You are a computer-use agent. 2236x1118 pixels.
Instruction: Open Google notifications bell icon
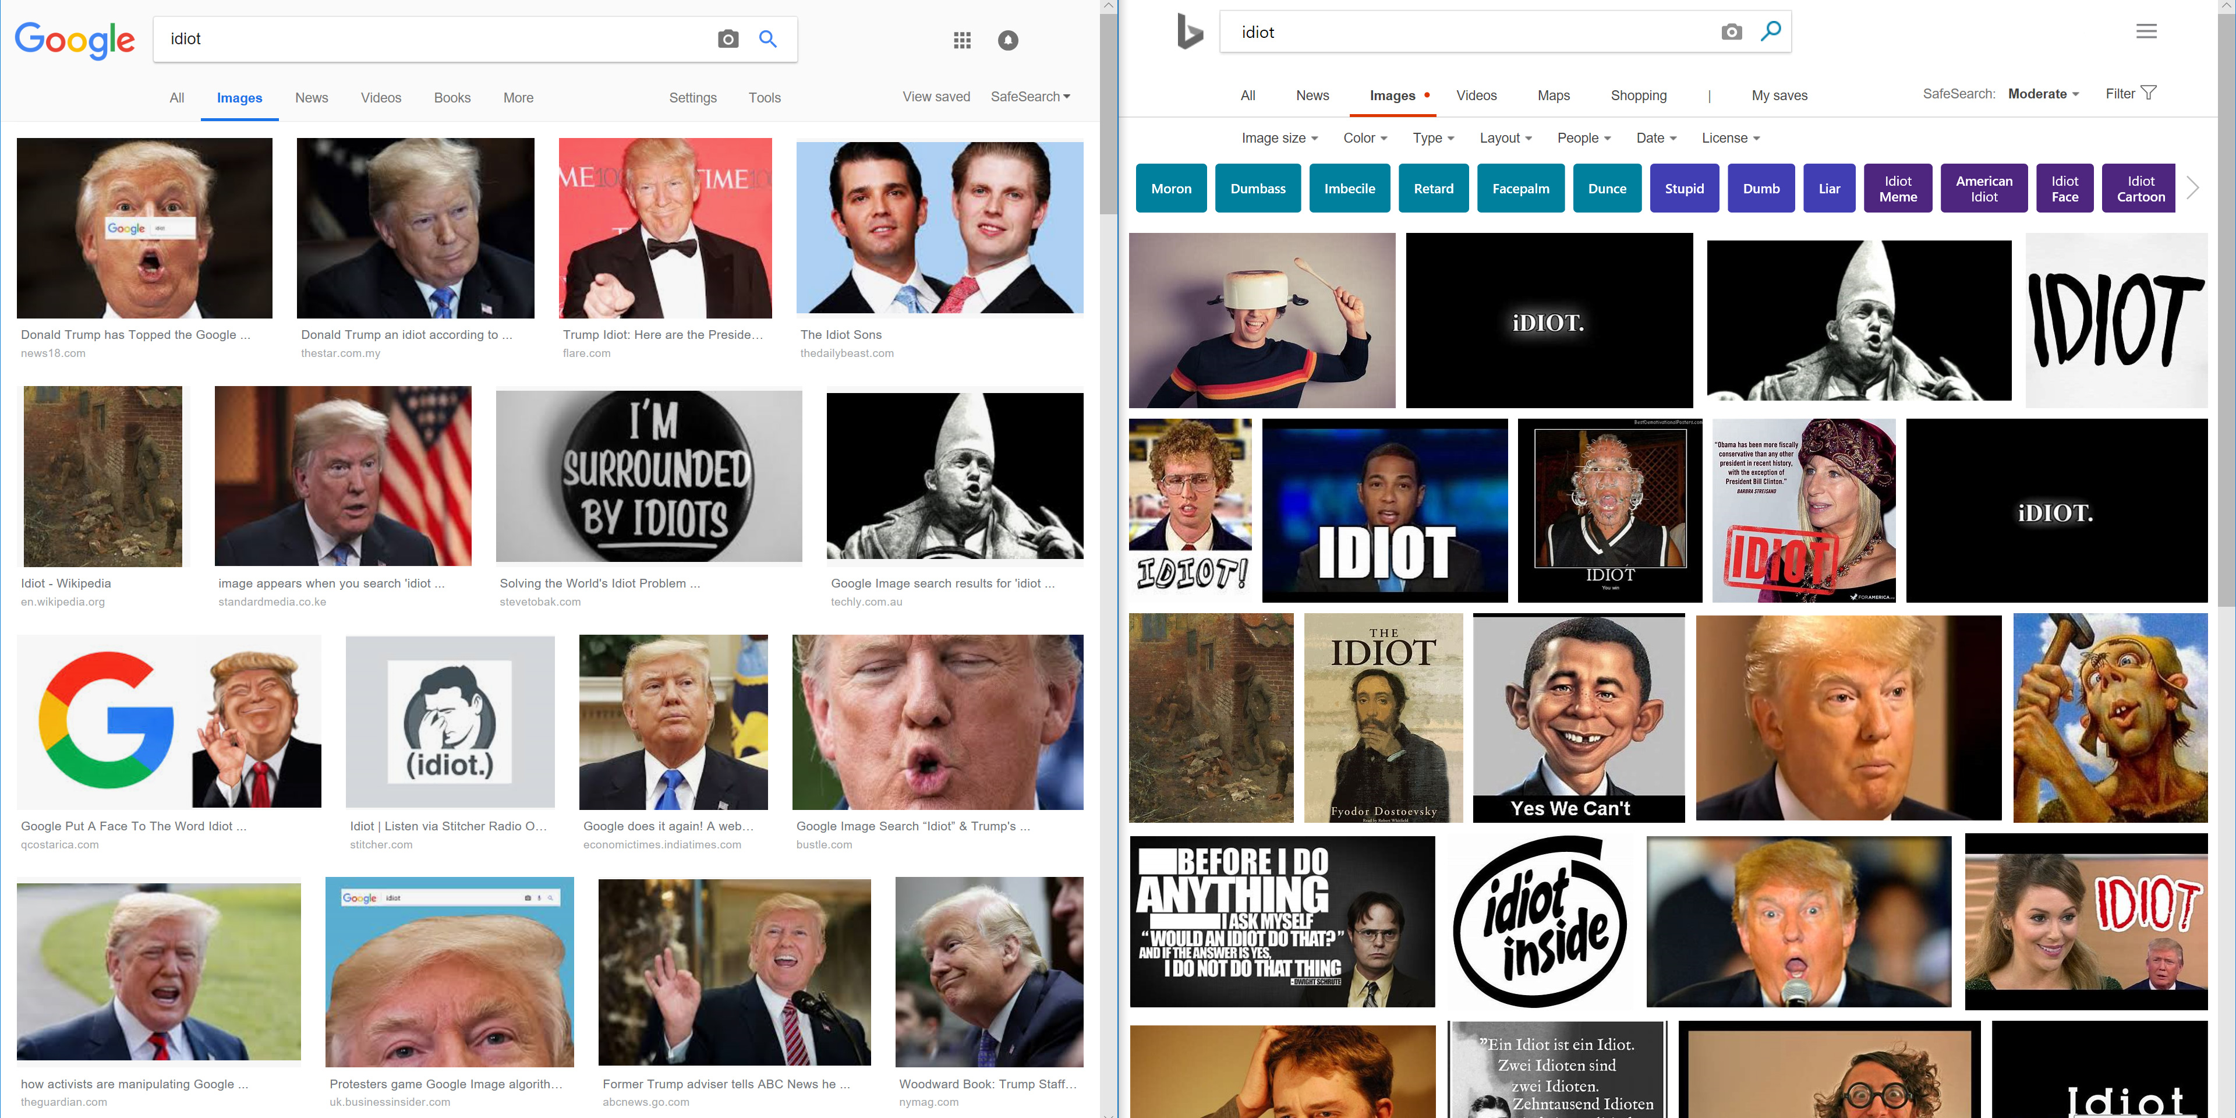tap(1008, 40)
